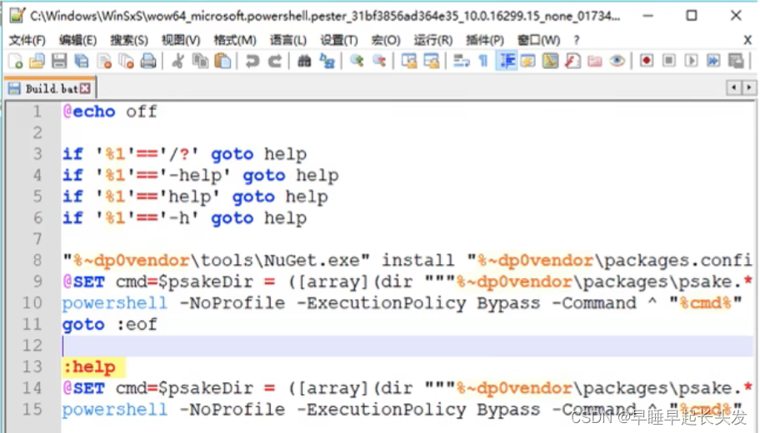Click the Paste clipboard toolbar icon
Viewport: 760px width, 433px height.
[222, 61]
